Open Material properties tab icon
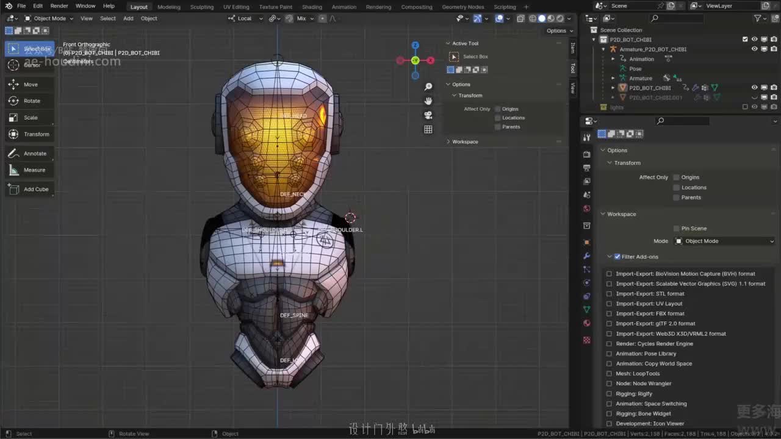 pos(587,323)
